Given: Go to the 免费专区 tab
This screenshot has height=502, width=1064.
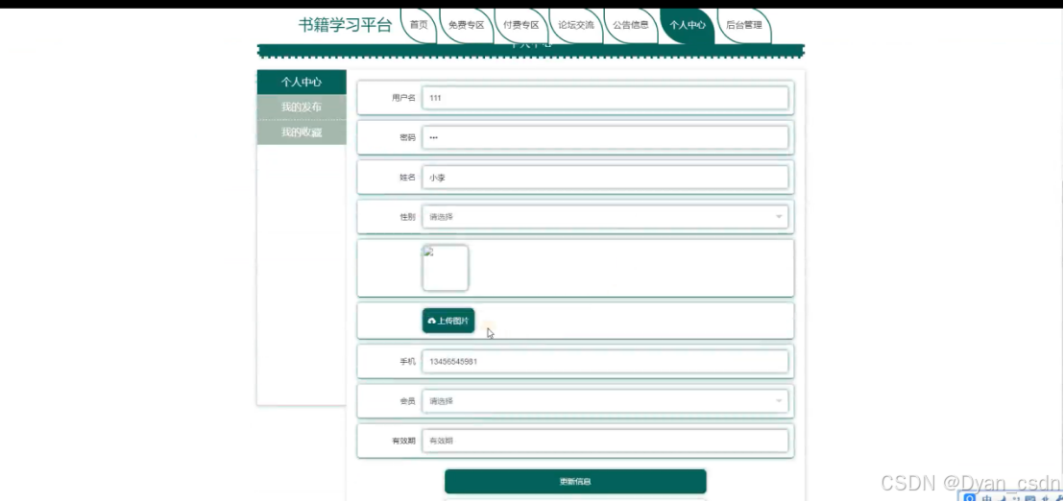Looking at the screenshot, I should tap(466, 26).
